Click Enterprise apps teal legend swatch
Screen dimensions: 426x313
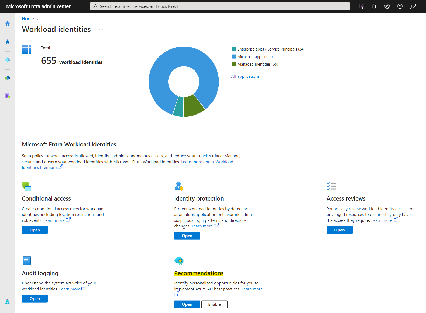[234, 49]
